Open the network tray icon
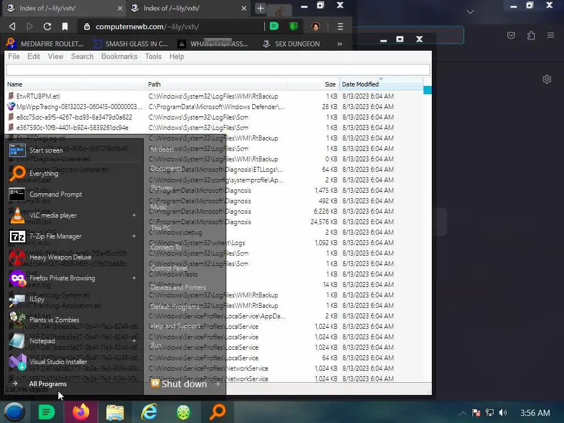Viewport: 564px width, 423px height. tap(490, 413)
